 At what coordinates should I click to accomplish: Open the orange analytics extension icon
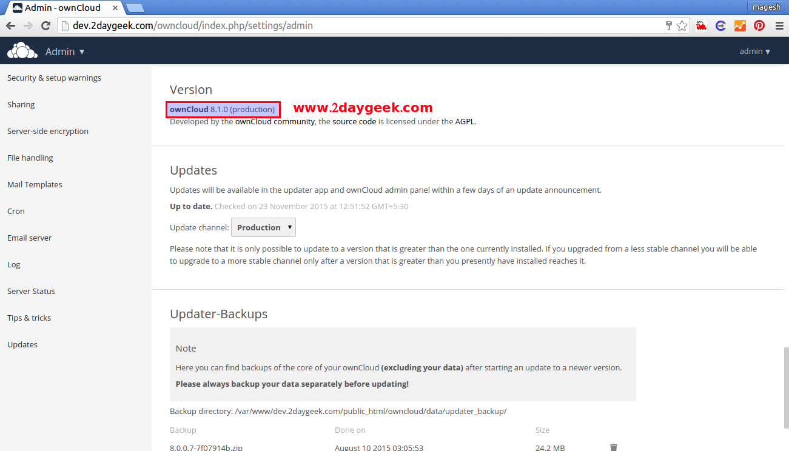tap(740, 25)
